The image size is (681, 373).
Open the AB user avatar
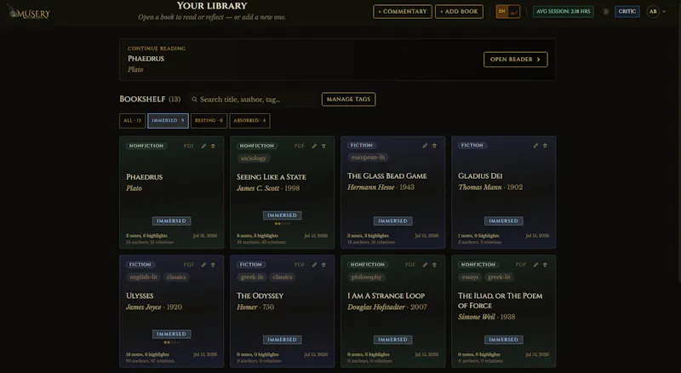tap(653, 12)
